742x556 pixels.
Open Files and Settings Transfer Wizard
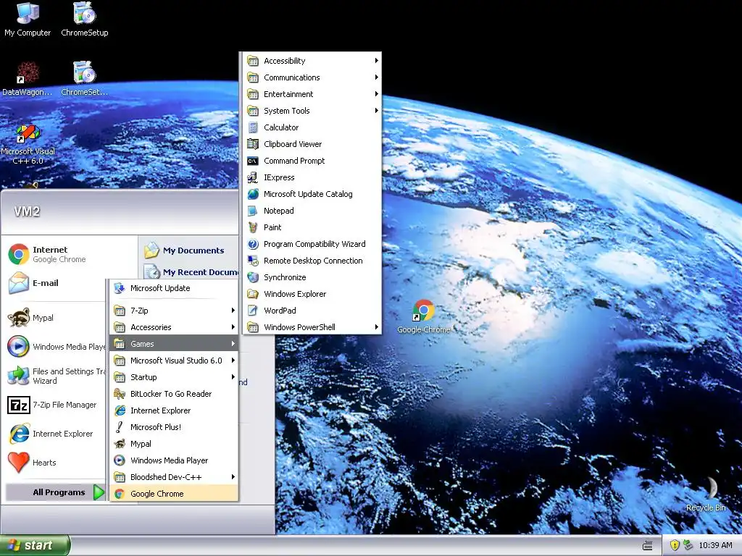56,376
